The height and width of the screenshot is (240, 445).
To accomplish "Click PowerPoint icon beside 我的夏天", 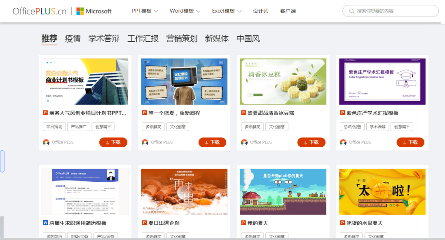I will tap(244, 223).
